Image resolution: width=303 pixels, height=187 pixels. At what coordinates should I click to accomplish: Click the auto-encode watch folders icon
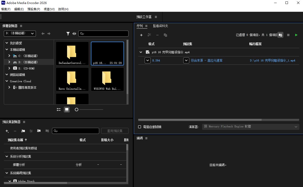281,35
